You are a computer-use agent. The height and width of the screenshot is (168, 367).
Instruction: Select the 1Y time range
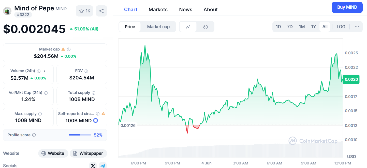pyautogui.click(x=313, y=27)
